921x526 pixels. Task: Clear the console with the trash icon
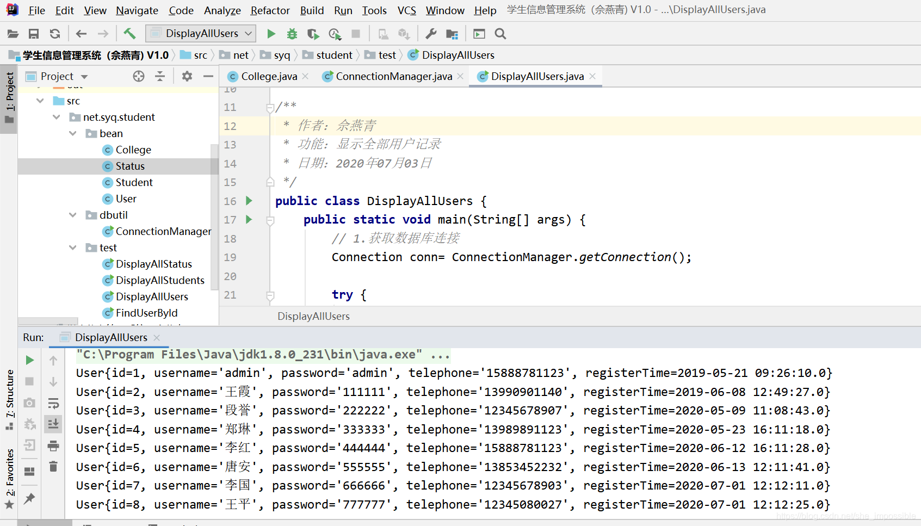pos(53,466)
